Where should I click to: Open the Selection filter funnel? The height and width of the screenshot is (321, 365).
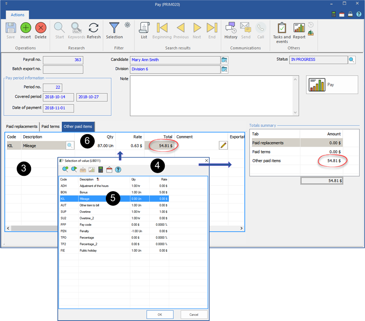[114, 28]
